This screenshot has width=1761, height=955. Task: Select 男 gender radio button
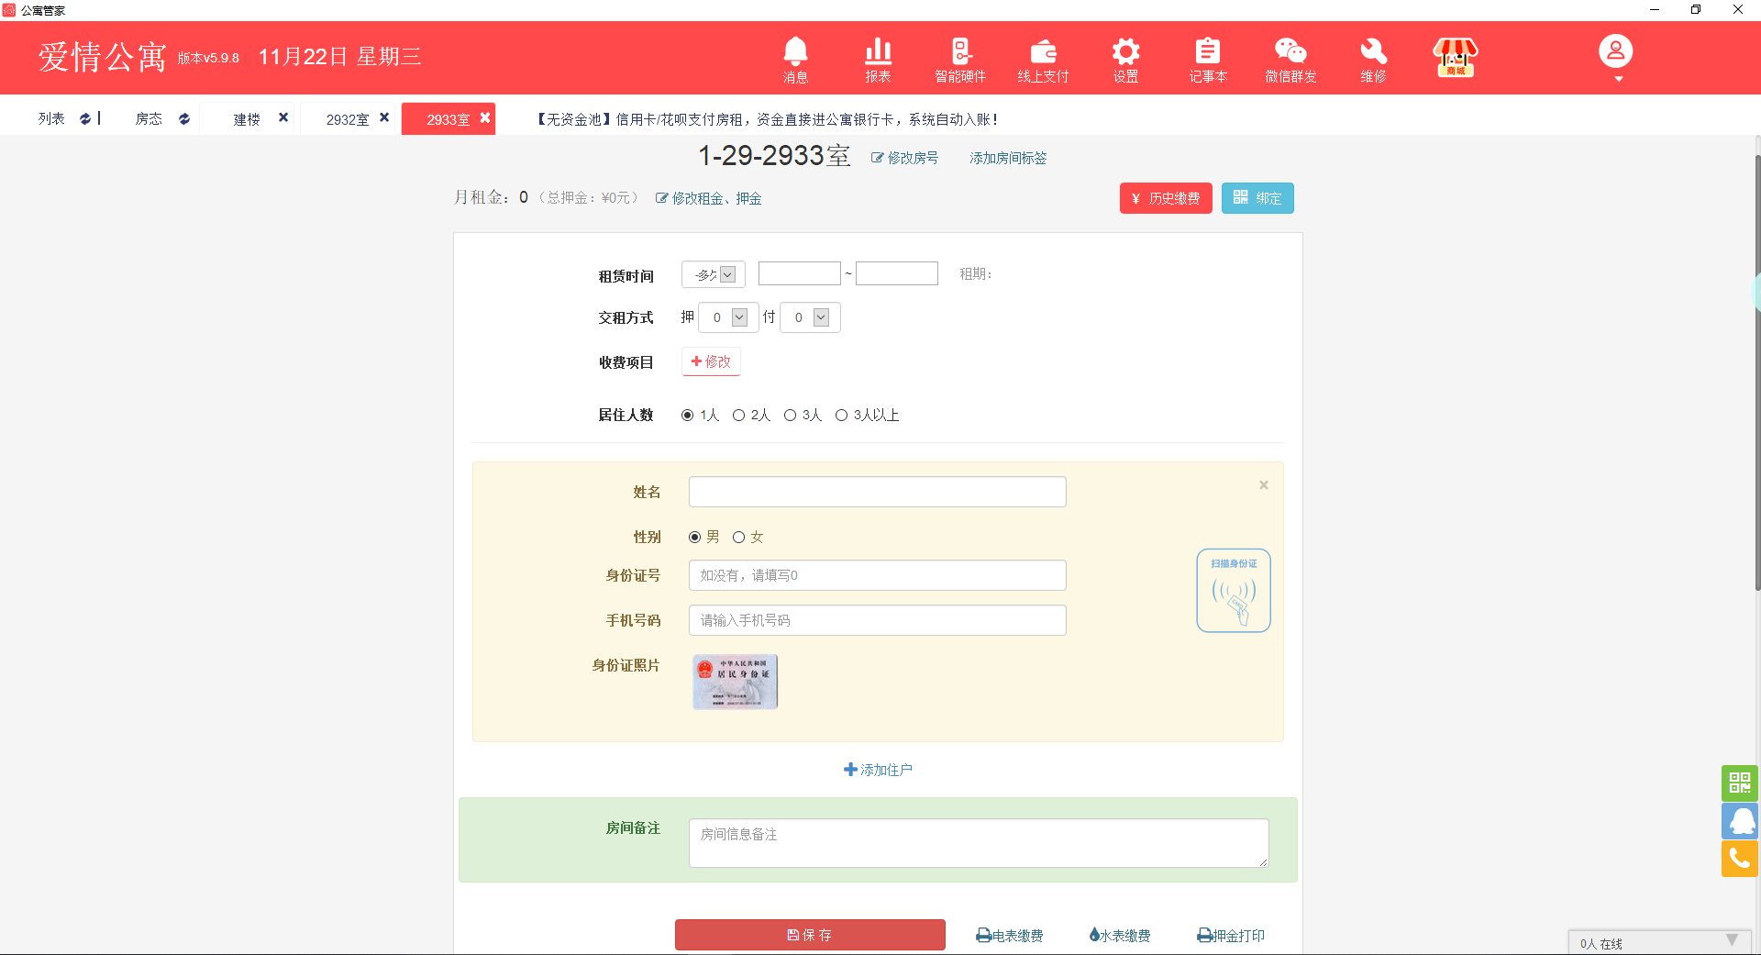(694, 538)
